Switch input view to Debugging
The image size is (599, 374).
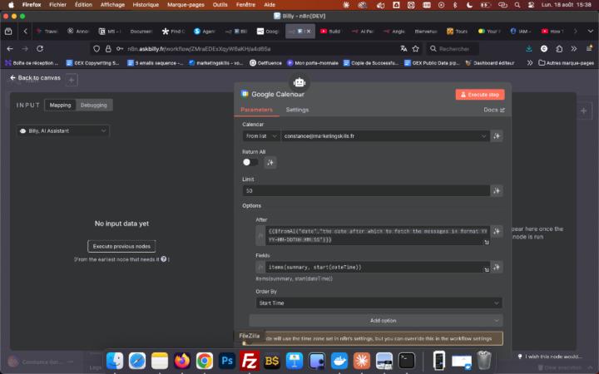[94, 105]
